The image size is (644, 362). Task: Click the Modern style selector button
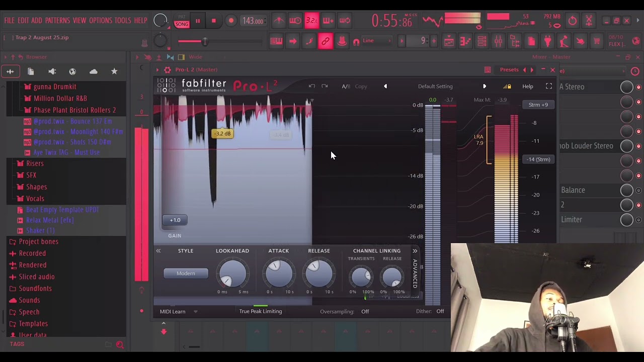pos(186,274)
